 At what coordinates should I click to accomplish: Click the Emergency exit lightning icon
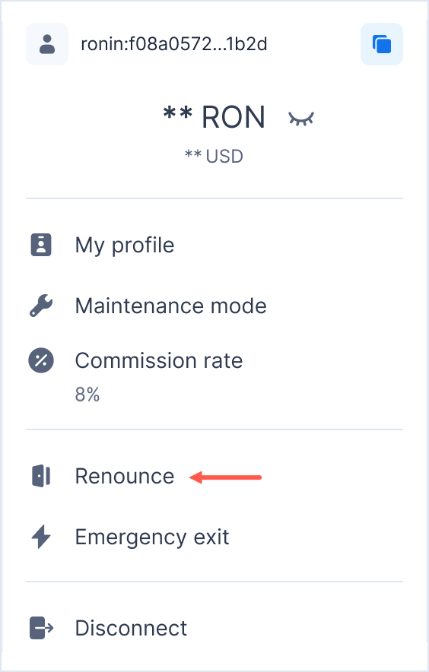tap(41, 537)
